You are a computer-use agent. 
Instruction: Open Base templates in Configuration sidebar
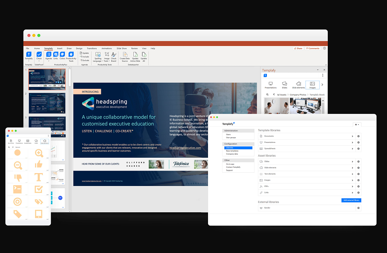[x=232, y=151]
